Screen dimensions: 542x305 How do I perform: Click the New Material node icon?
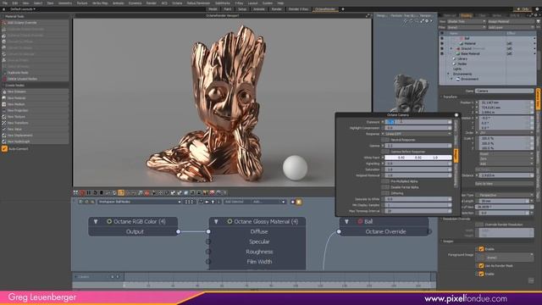coord(4,98)
